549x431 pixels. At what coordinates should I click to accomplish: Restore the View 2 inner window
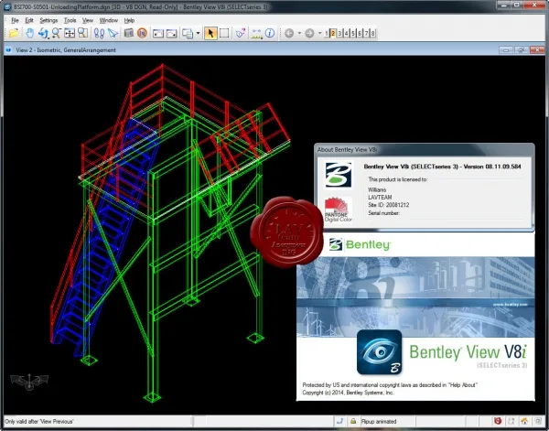tap(522, 50)
